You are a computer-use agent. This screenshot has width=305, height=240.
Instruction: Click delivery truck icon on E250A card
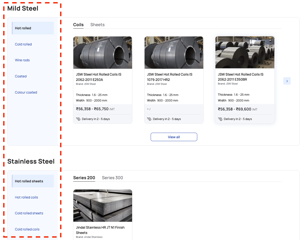click(78, 119)
